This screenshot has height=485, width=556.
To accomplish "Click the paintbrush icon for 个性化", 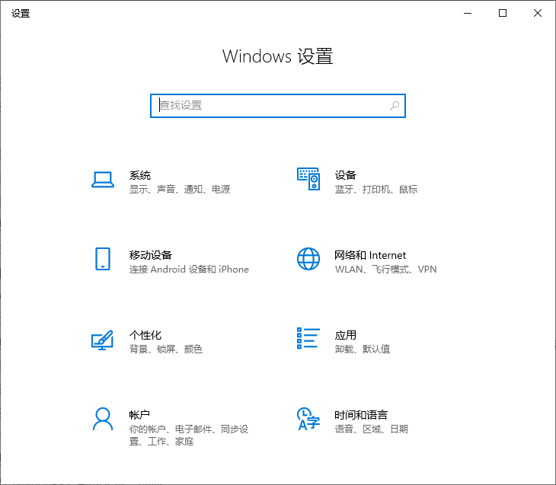I will click(103, 340).
